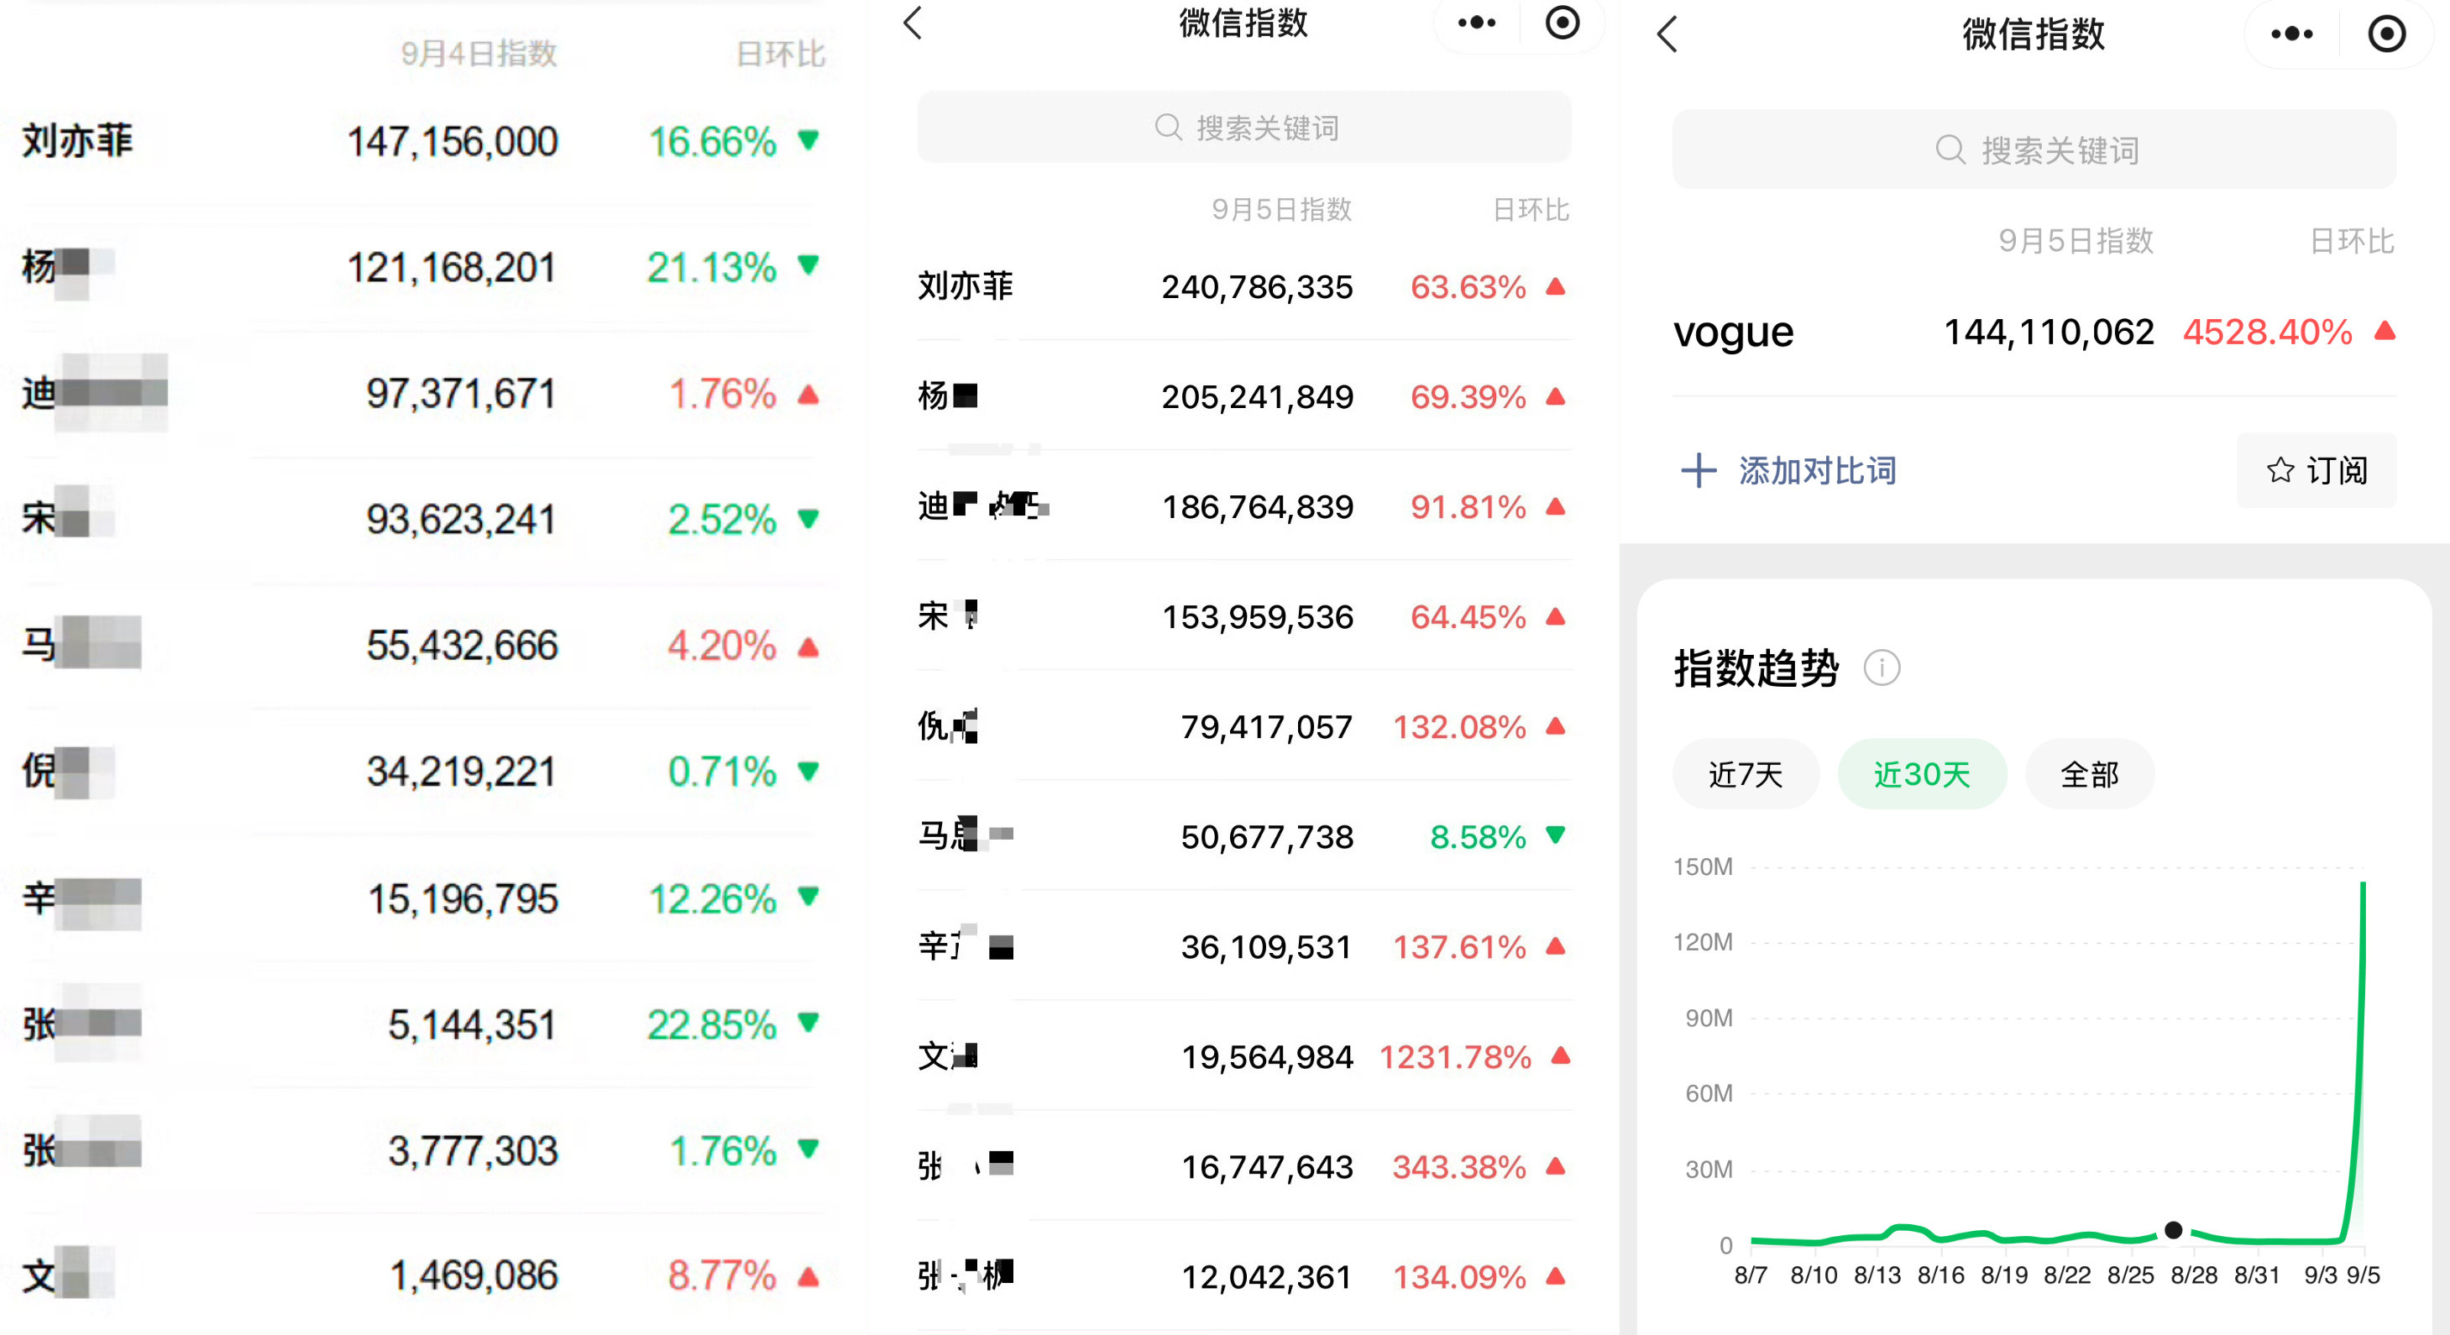Tap the red up arrow beside 132.08%
The image size is (2450, 1335).
pyautogui.click(x=1556, y=725)
